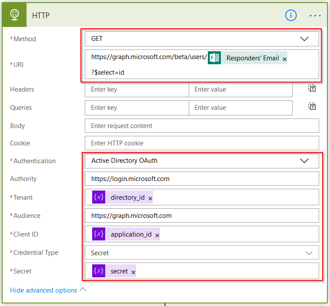Click the Method field label
Screen dimensions: 330x306
(x=25, y=39)
